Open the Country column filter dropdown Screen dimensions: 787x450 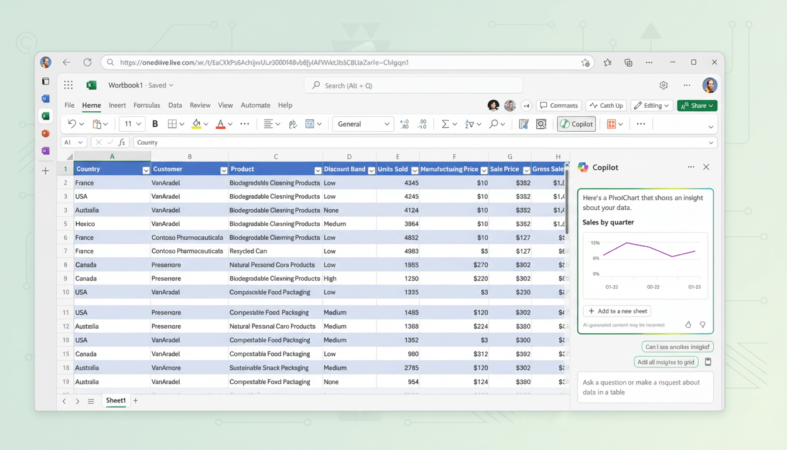(145, 169)
